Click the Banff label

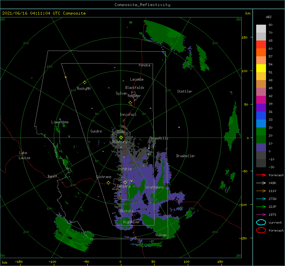tap(52, 176)
